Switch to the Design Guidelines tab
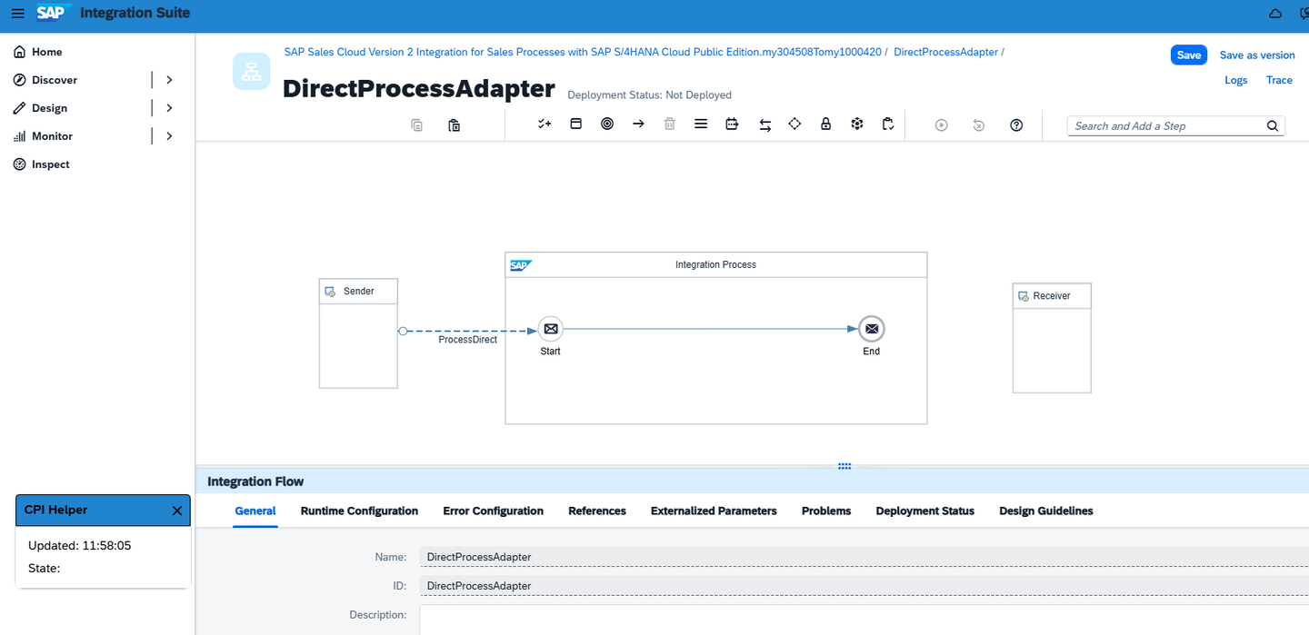 pos(1046,511)
